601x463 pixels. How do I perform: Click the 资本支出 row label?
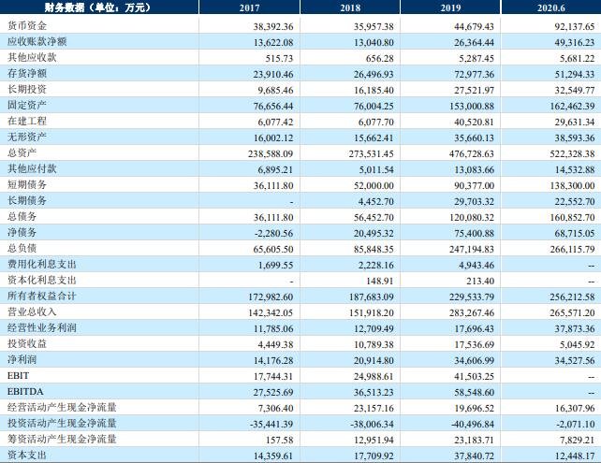tap(27, 455)
